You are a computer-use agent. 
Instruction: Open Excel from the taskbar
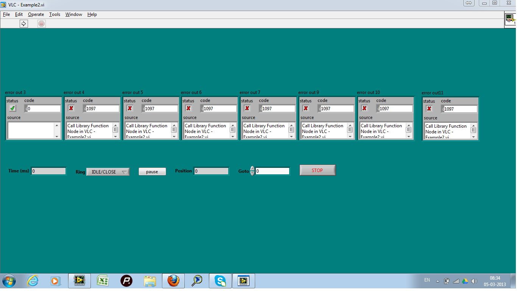pyautogui.click(x=103, y=281)
